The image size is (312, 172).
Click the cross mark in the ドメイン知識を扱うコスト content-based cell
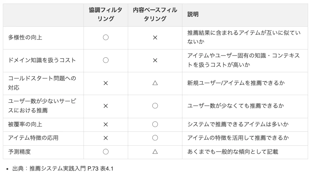click(155, 60)
